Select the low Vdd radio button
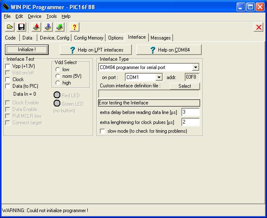 coord(58,69)
